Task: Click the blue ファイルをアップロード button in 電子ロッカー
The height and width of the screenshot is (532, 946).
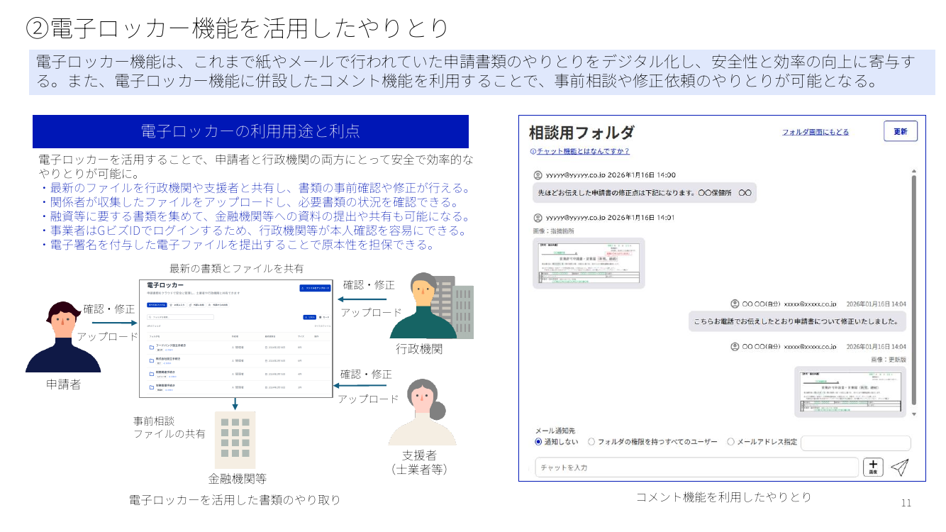Action: [x=315, y=288]
